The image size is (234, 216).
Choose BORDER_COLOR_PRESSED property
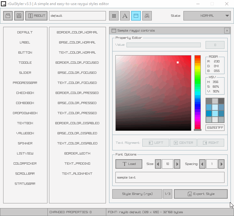[x=77, y=93]
